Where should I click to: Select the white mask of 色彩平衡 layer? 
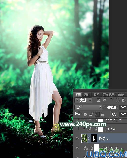pyautogui.click(x=97, y=148)
